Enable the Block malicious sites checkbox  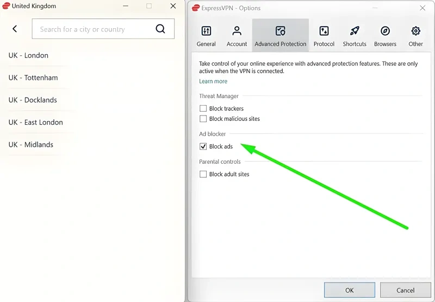tap(203, 119)
